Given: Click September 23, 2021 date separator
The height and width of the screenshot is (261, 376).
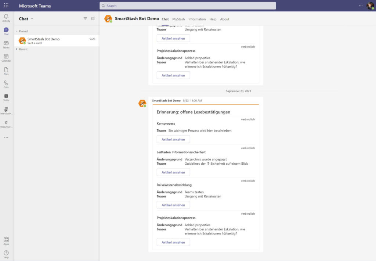Looking at the screenshot, I should tap(238, 91).
